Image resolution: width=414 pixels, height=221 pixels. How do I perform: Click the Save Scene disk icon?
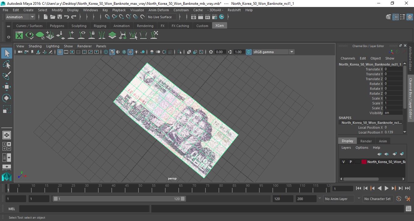point(60,17)
